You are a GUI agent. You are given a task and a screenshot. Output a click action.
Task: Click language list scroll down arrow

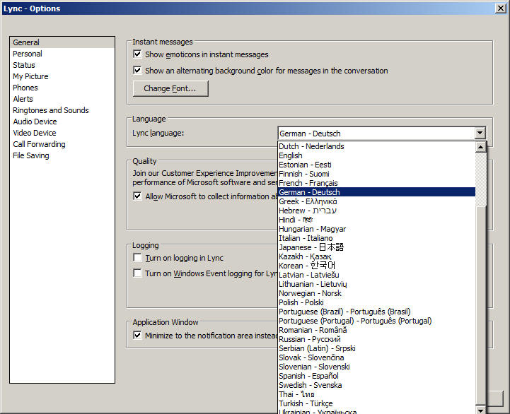(480, 410)
